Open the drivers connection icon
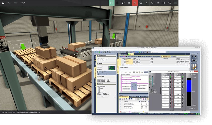Image resolution: width=212 pixels, height=125 pixels. pyautogui.click(x=170, y=3)
